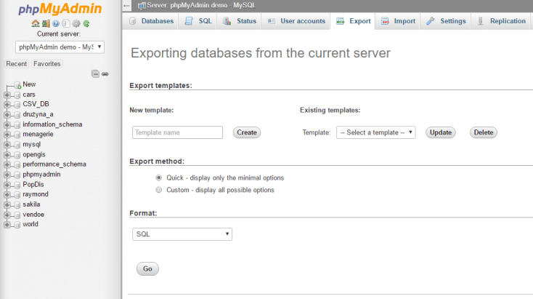Click the PopDis database icon
Screen dimensions: 533x299
tap(17, 185)
